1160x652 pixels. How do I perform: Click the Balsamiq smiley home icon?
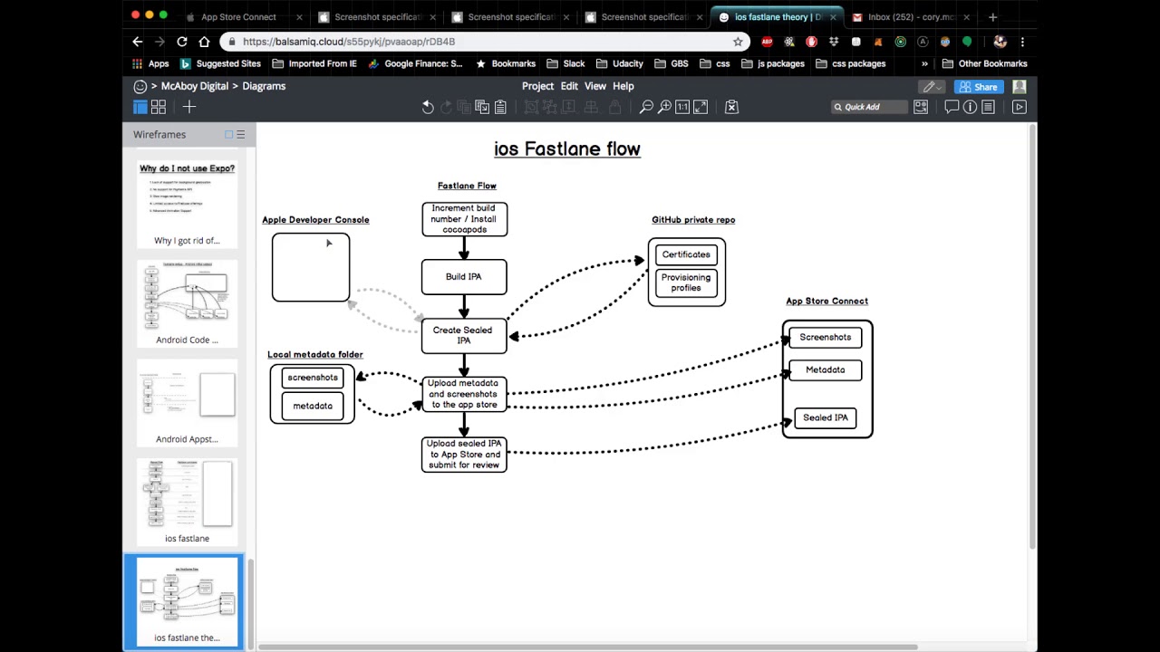[x=140, y=86]
